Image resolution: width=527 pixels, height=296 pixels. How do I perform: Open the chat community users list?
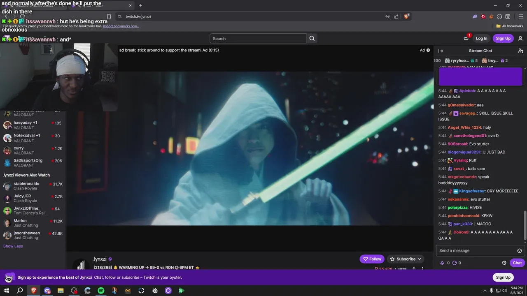tap(520, 51)
